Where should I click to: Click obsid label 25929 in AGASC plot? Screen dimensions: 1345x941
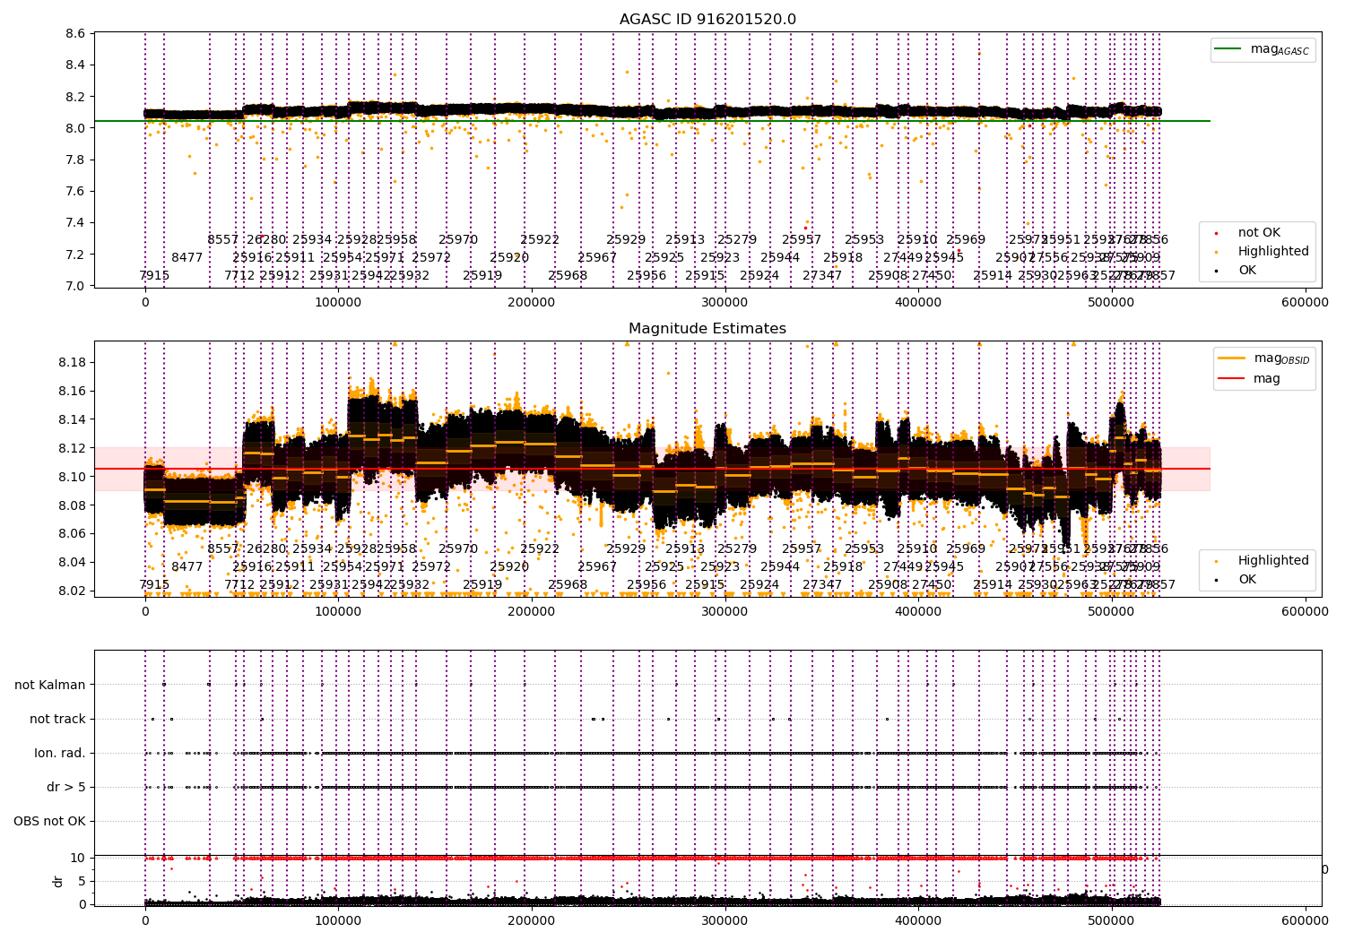[x=626, y=239]
